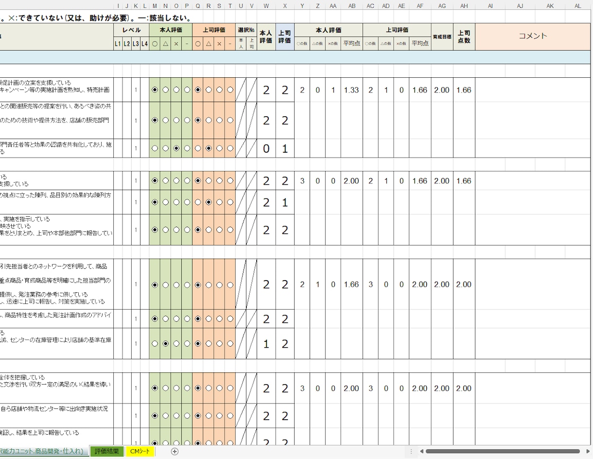
Task: Select 本人評価 ○ radio in the 部門責任者等 row
Action: click(x=155, y=148)
